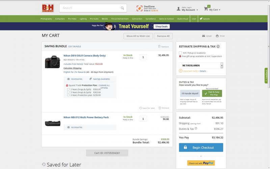Viewport: 270px width, 169px height.
Task: Open the Computers menu
Action: [60, 19]
